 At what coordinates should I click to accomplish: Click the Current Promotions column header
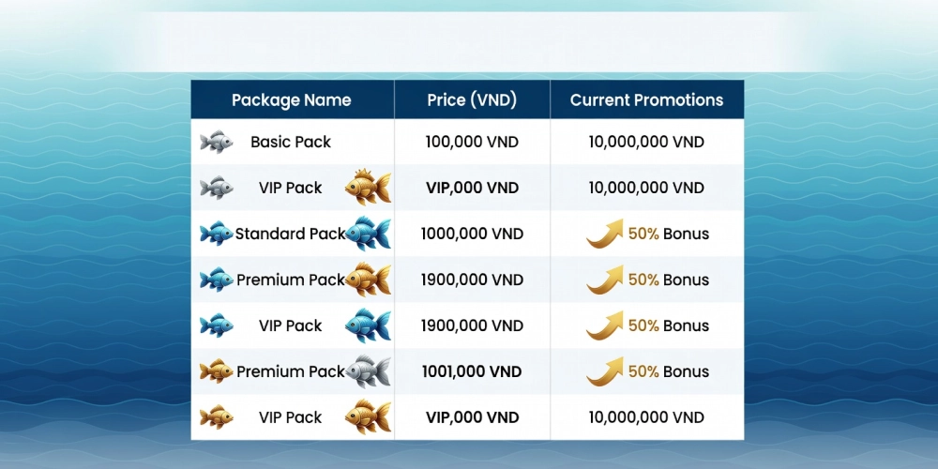pyautogui.click(x=646, y=100)
